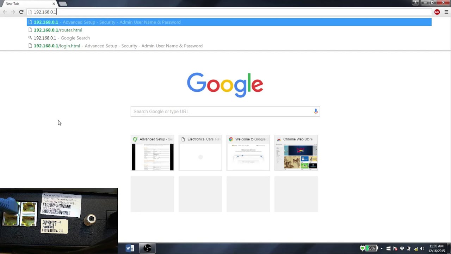Click the Dropbox tray icon
The width and height of the screenshot is (451, 254).
(x=402, y=249)
